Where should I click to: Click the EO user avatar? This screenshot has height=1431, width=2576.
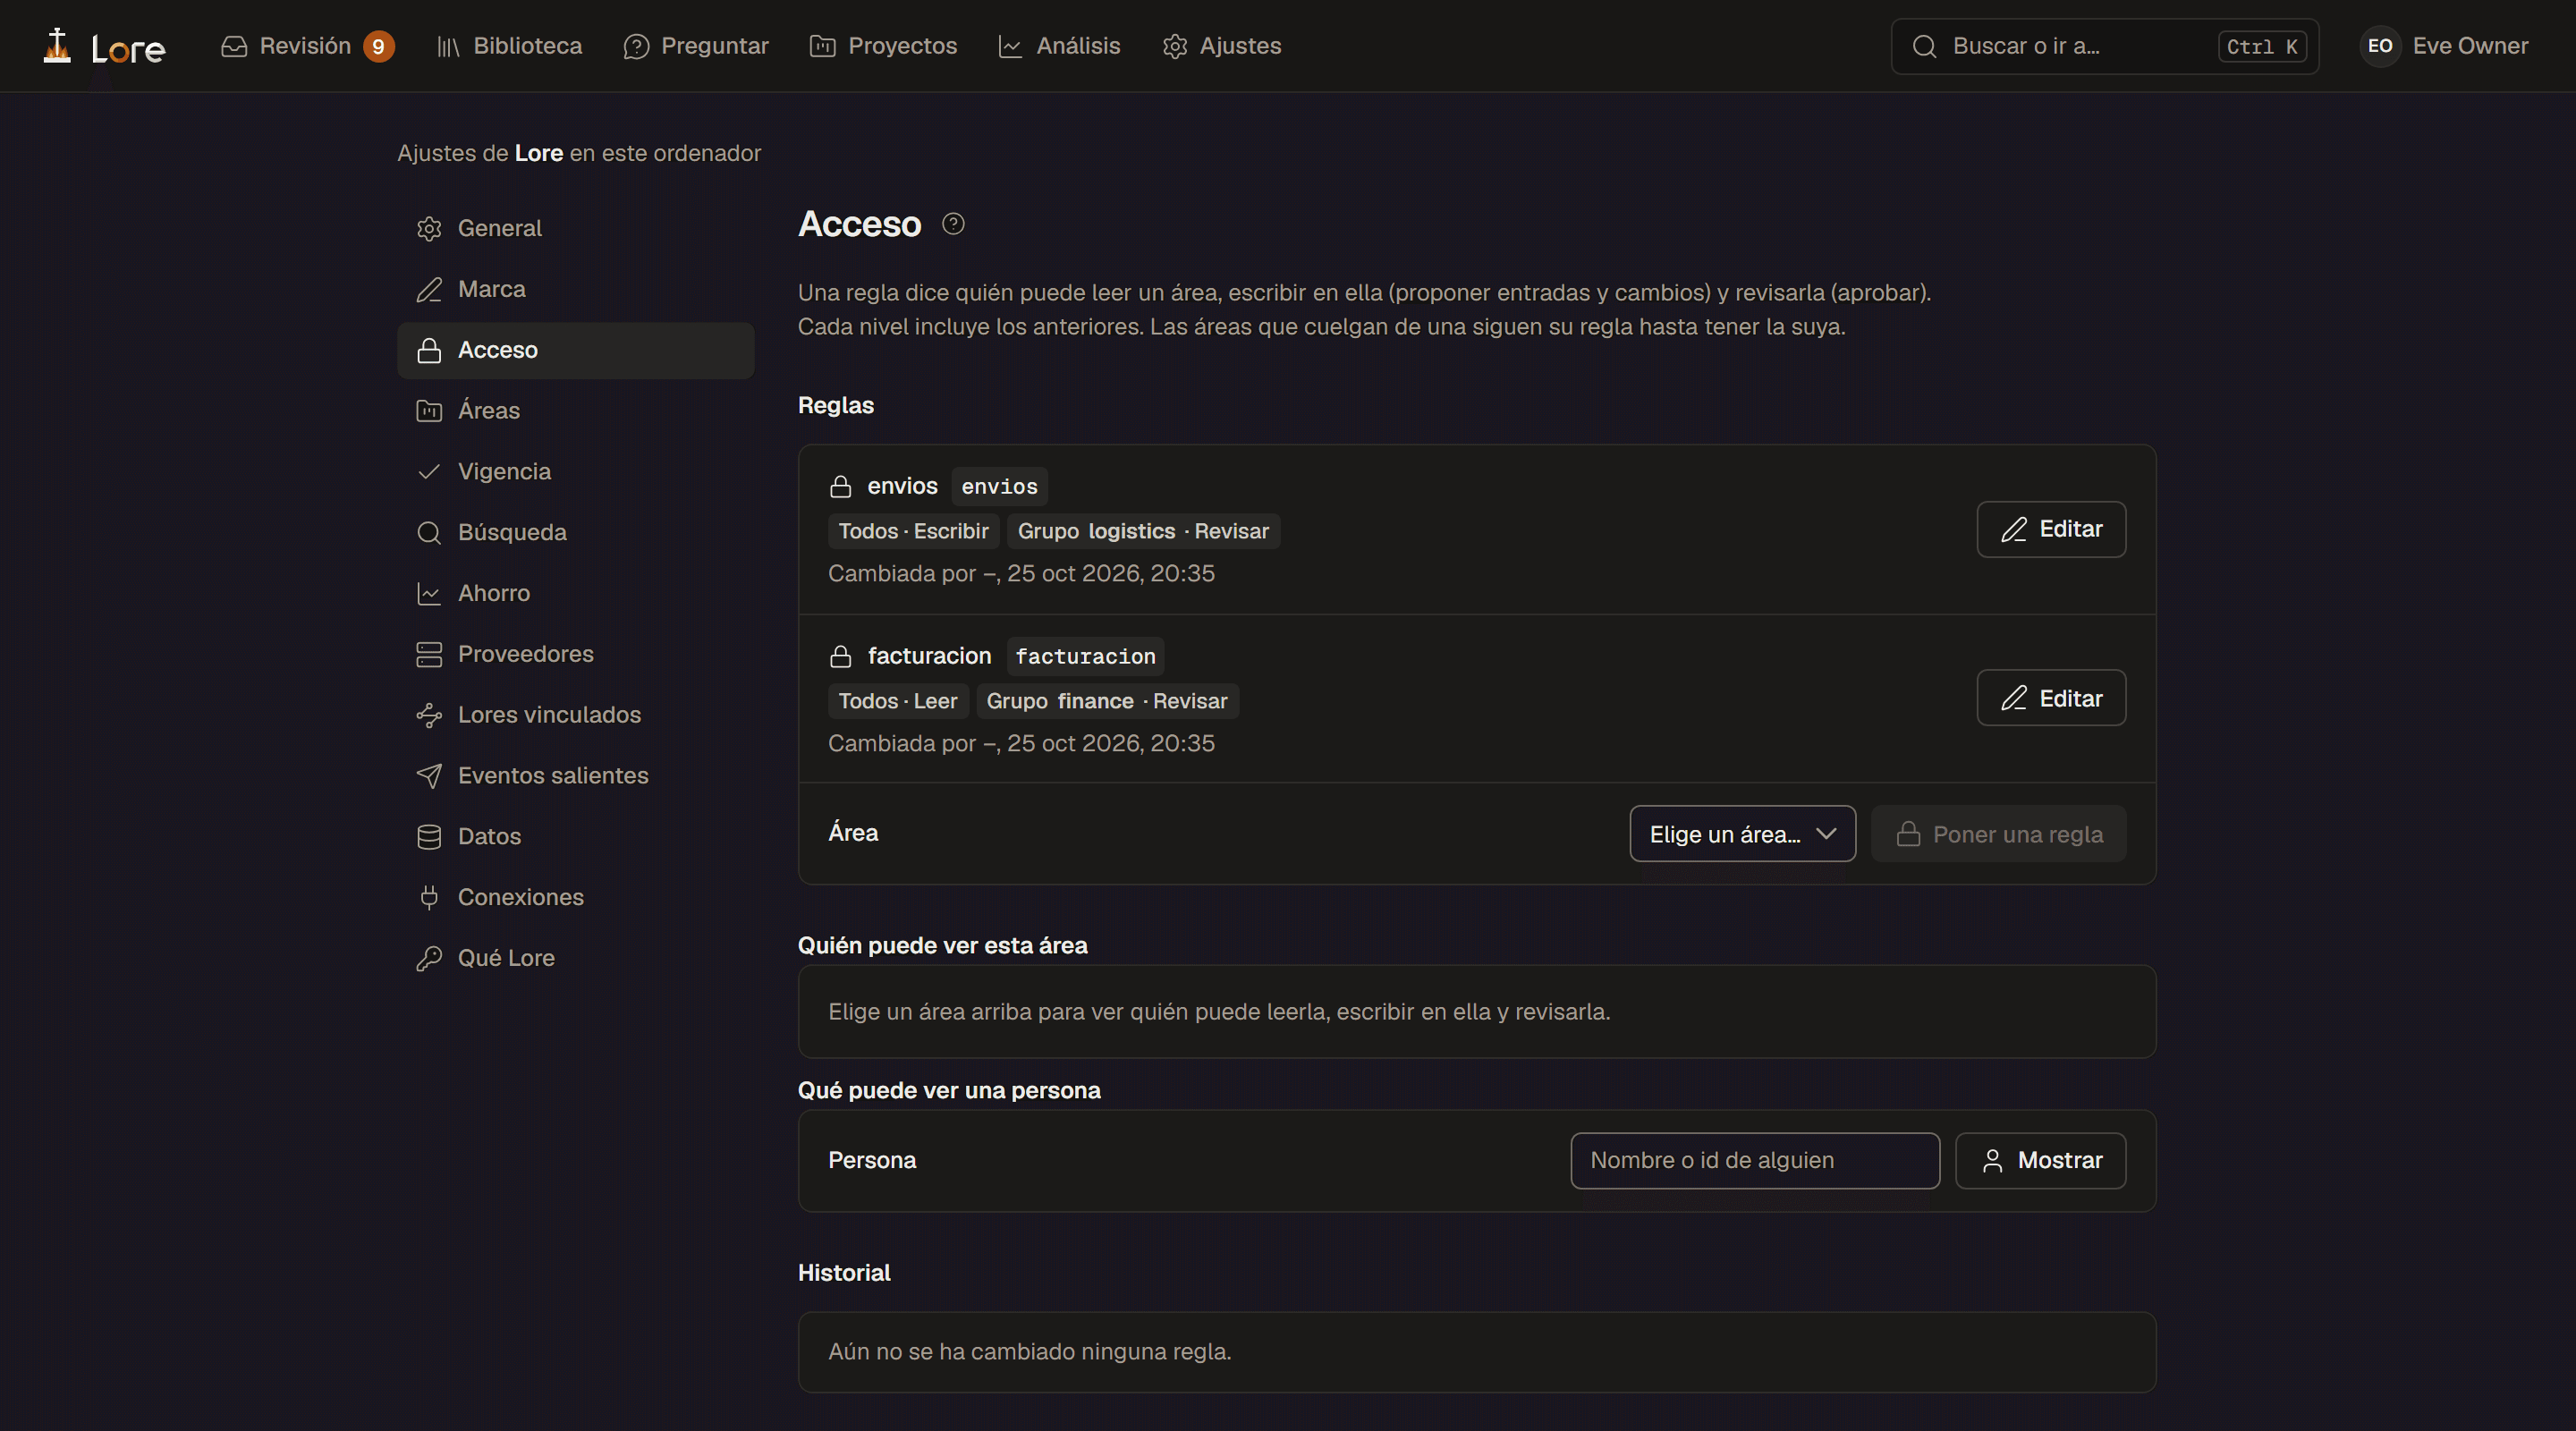(x=2380, y=46)
